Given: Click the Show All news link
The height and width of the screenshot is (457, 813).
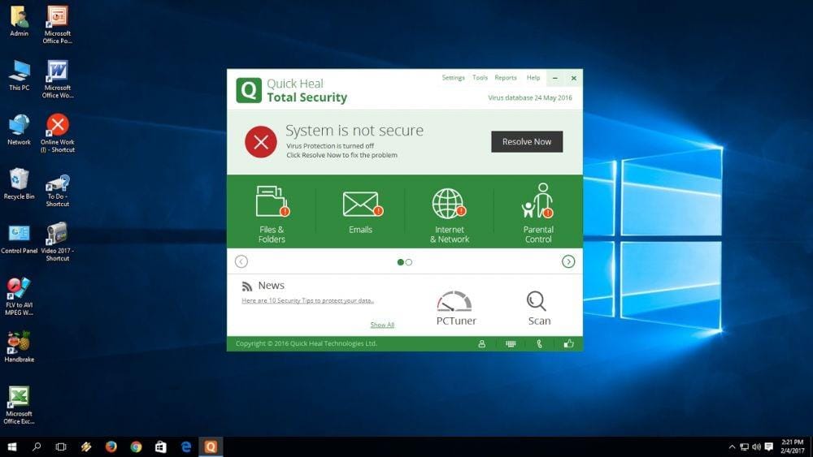Looking at the screenshot, I should click(382, 325).
